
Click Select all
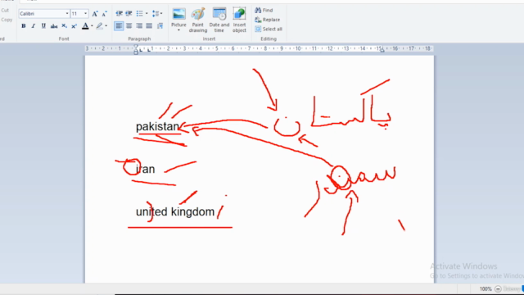269,29
